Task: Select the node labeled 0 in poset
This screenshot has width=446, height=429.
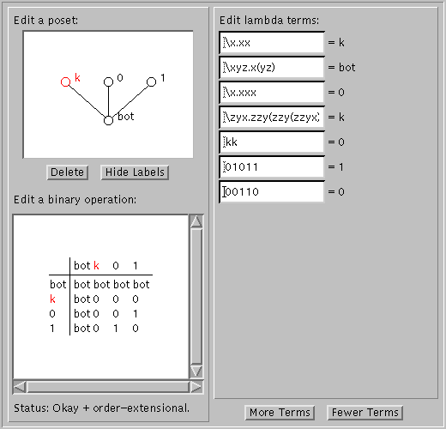Action: point(108,82)
